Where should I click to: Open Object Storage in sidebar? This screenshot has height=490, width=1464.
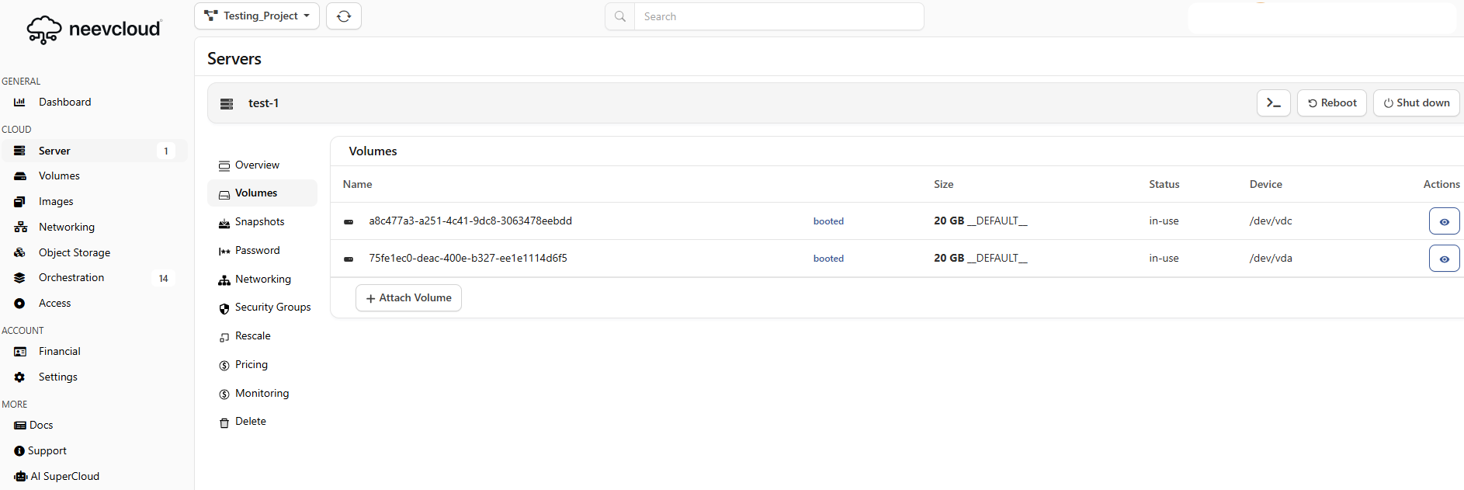tap(74, 252)
